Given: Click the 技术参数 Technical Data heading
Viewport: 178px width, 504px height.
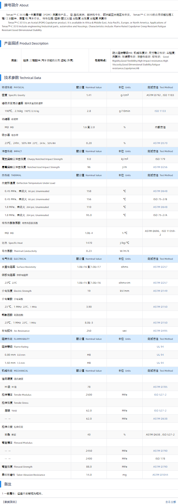Looking at the screenshot, I should coord(22,78).
